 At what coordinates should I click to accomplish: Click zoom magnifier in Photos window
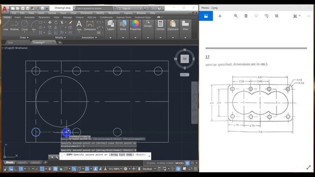236,16
